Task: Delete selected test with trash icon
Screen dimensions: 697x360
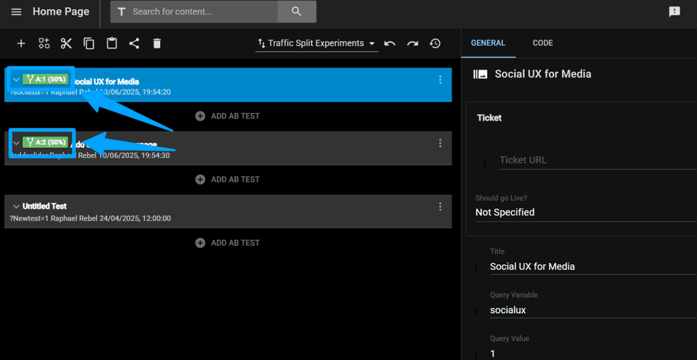Action: point(157,43)
